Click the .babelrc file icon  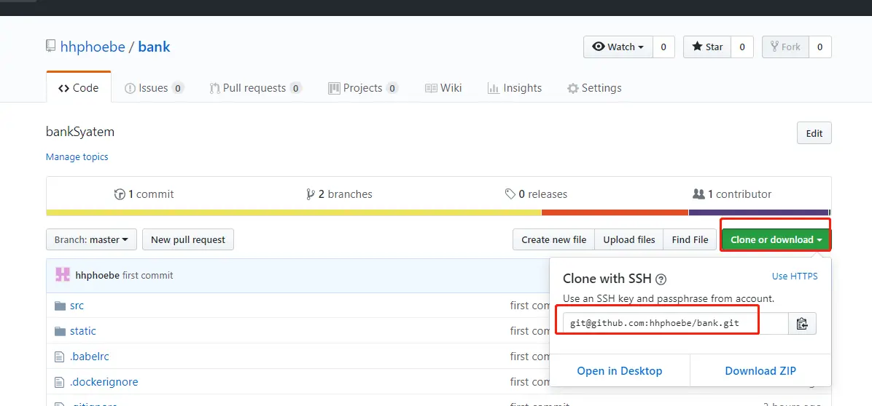coord(60,357)
